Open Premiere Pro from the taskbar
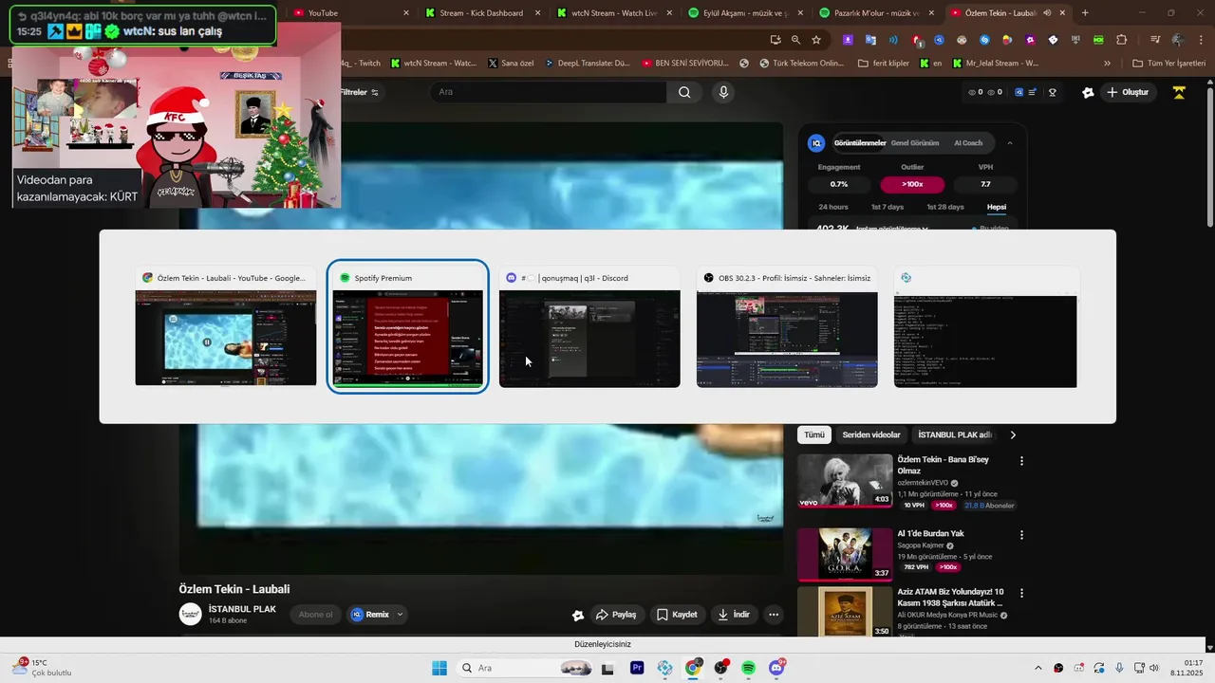Image resolution: width=1215 pixels, height=683 pixels. [637, 668]
